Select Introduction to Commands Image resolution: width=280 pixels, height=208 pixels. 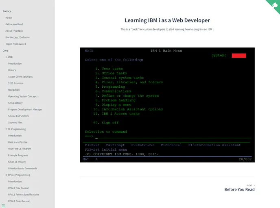coord(23,169)
